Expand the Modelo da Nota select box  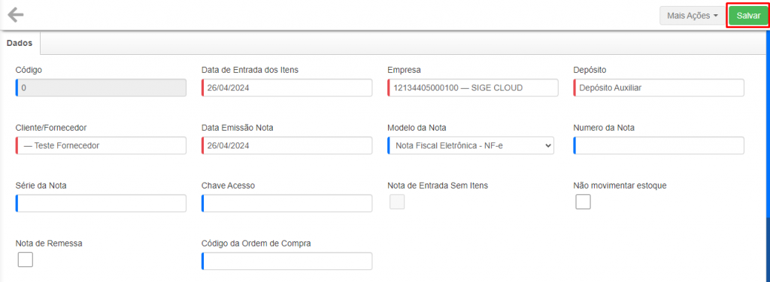click(471, 145)
